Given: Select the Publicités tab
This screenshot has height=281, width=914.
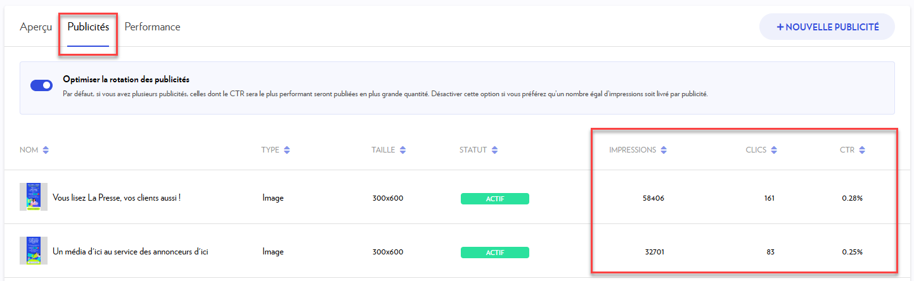Looking at the screenshot, I should (88, 27).
